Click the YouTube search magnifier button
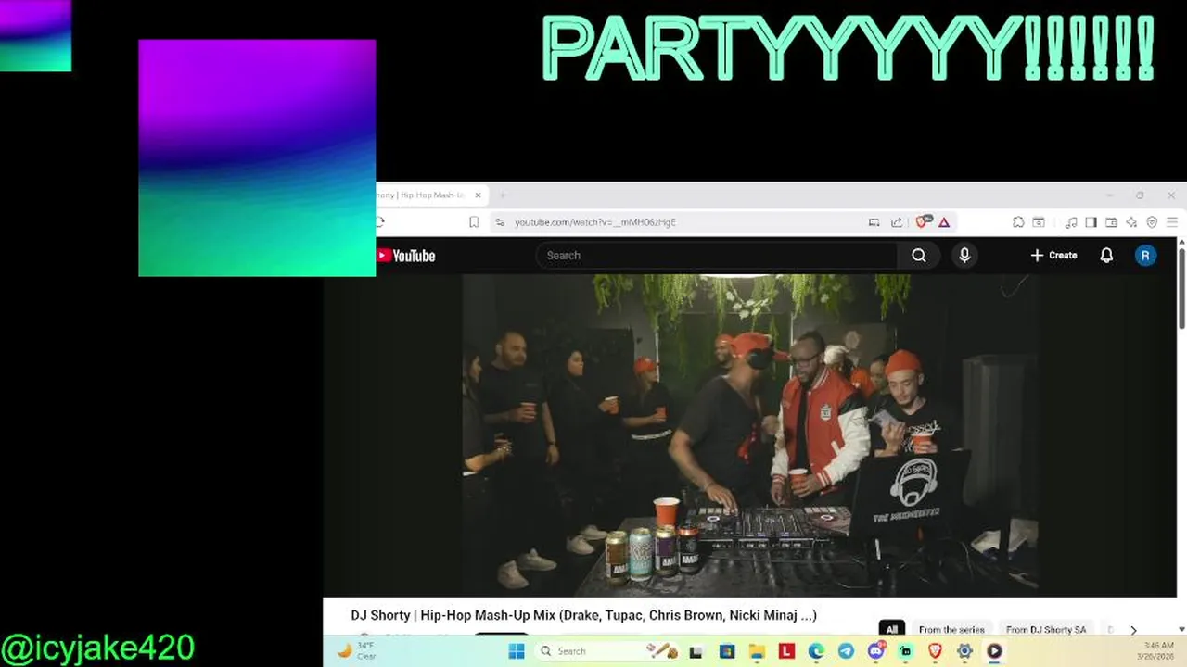Image resolution: width=1187 pixels, height=667 pixels. click(x=918, y=256)
